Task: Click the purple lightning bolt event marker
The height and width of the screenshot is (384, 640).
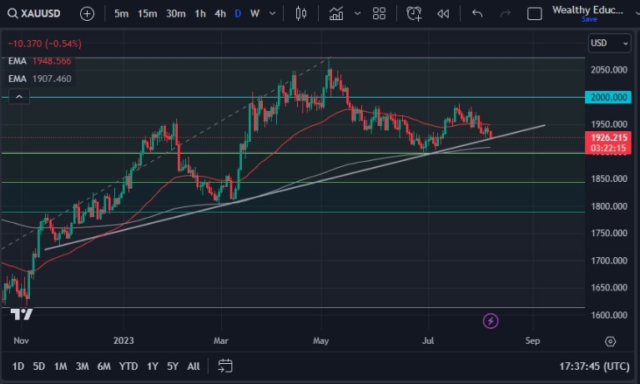Action: tap(491, 321)
